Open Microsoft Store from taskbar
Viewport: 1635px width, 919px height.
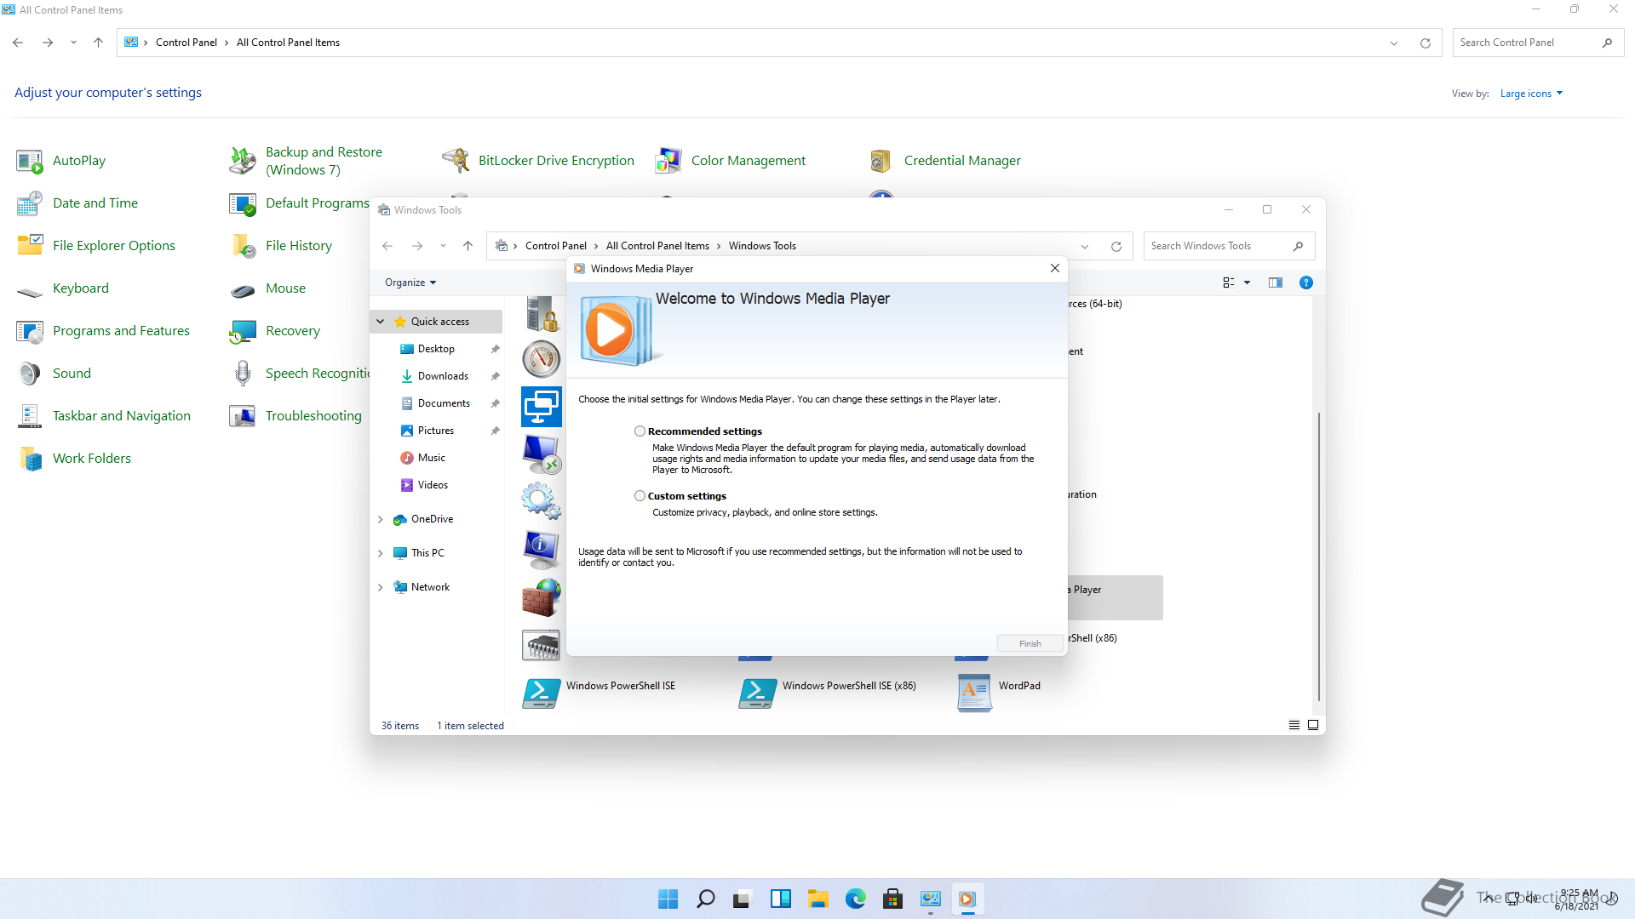[x=893, y=899]
